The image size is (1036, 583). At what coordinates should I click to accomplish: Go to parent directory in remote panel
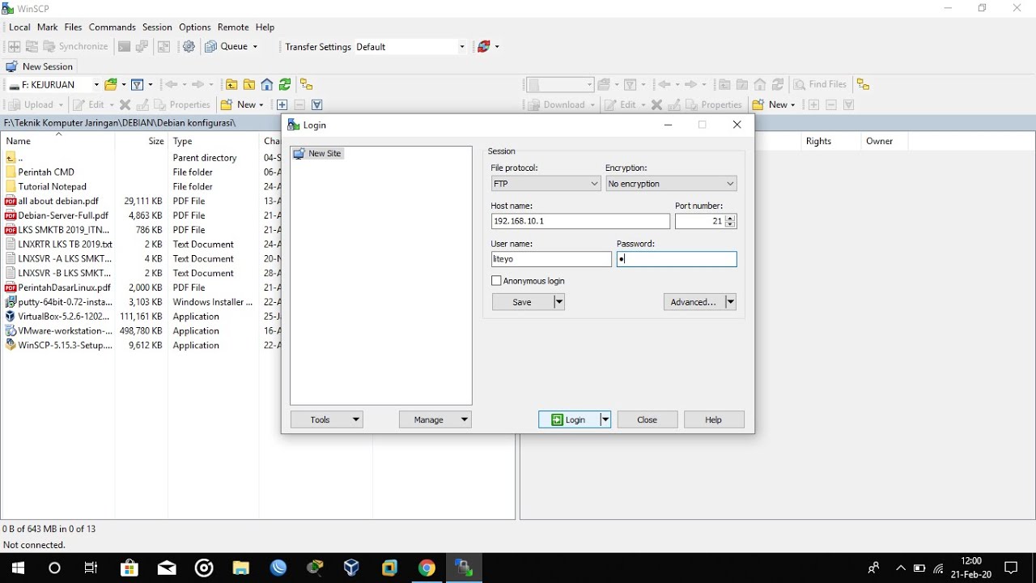724,84
